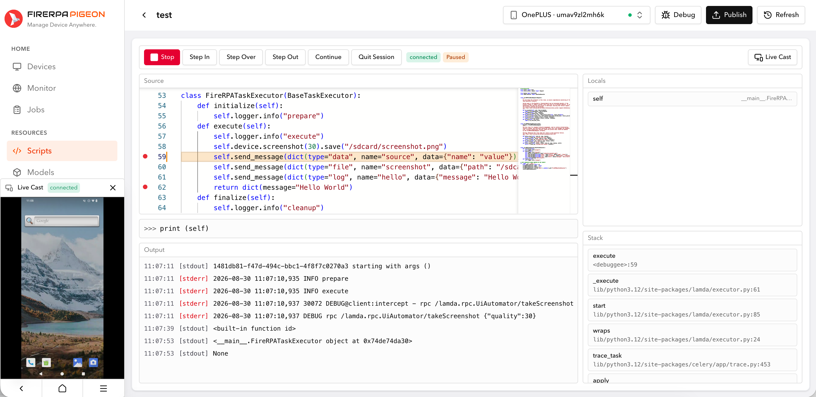Click the 'def finalize(self):' source line
This screenshot has height=397, width=816.
[236, 197]
